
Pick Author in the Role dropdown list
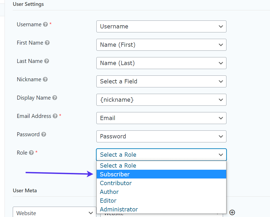coord(161,192)
